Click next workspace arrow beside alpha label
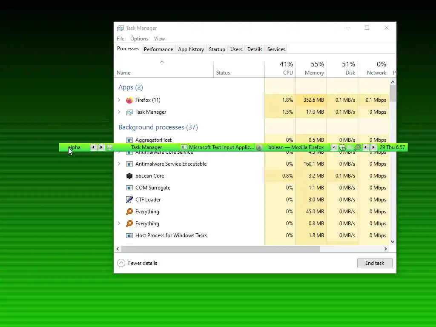436x327 pixels. click(x=101, y=147)
